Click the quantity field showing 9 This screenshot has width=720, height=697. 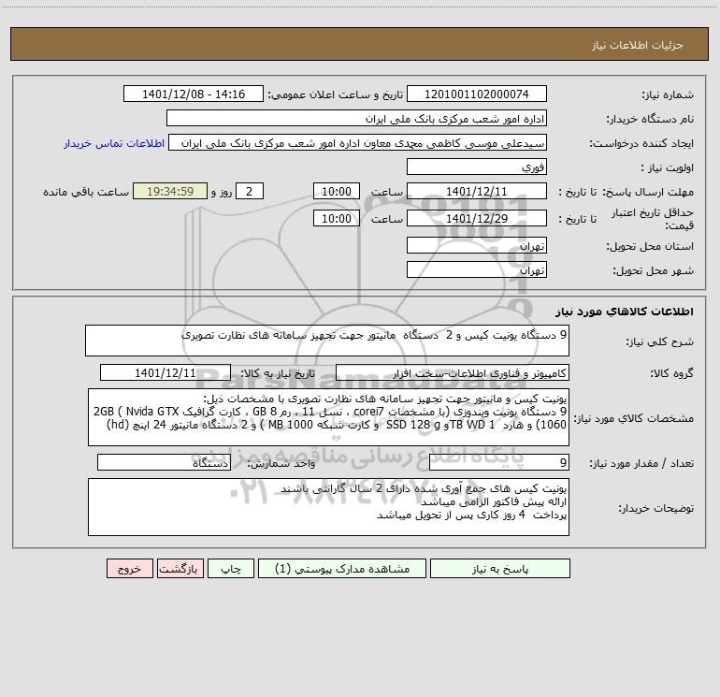(x=499, y=462)
